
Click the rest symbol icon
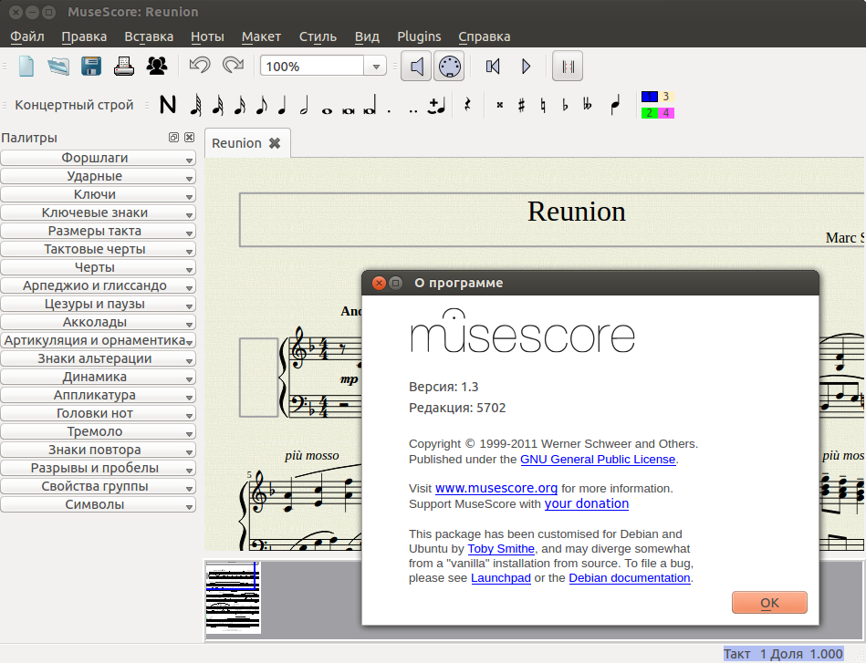pos(468,104)
